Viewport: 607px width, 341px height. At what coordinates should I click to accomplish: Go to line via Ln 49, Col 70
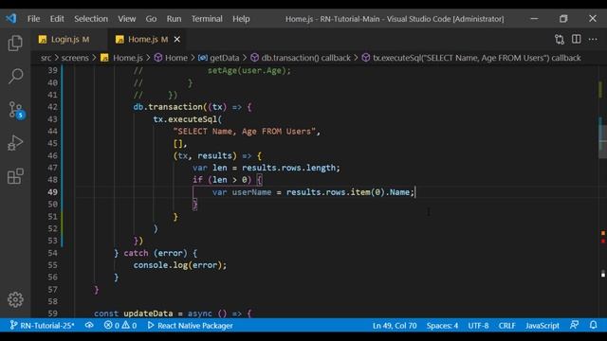(395, 326)
